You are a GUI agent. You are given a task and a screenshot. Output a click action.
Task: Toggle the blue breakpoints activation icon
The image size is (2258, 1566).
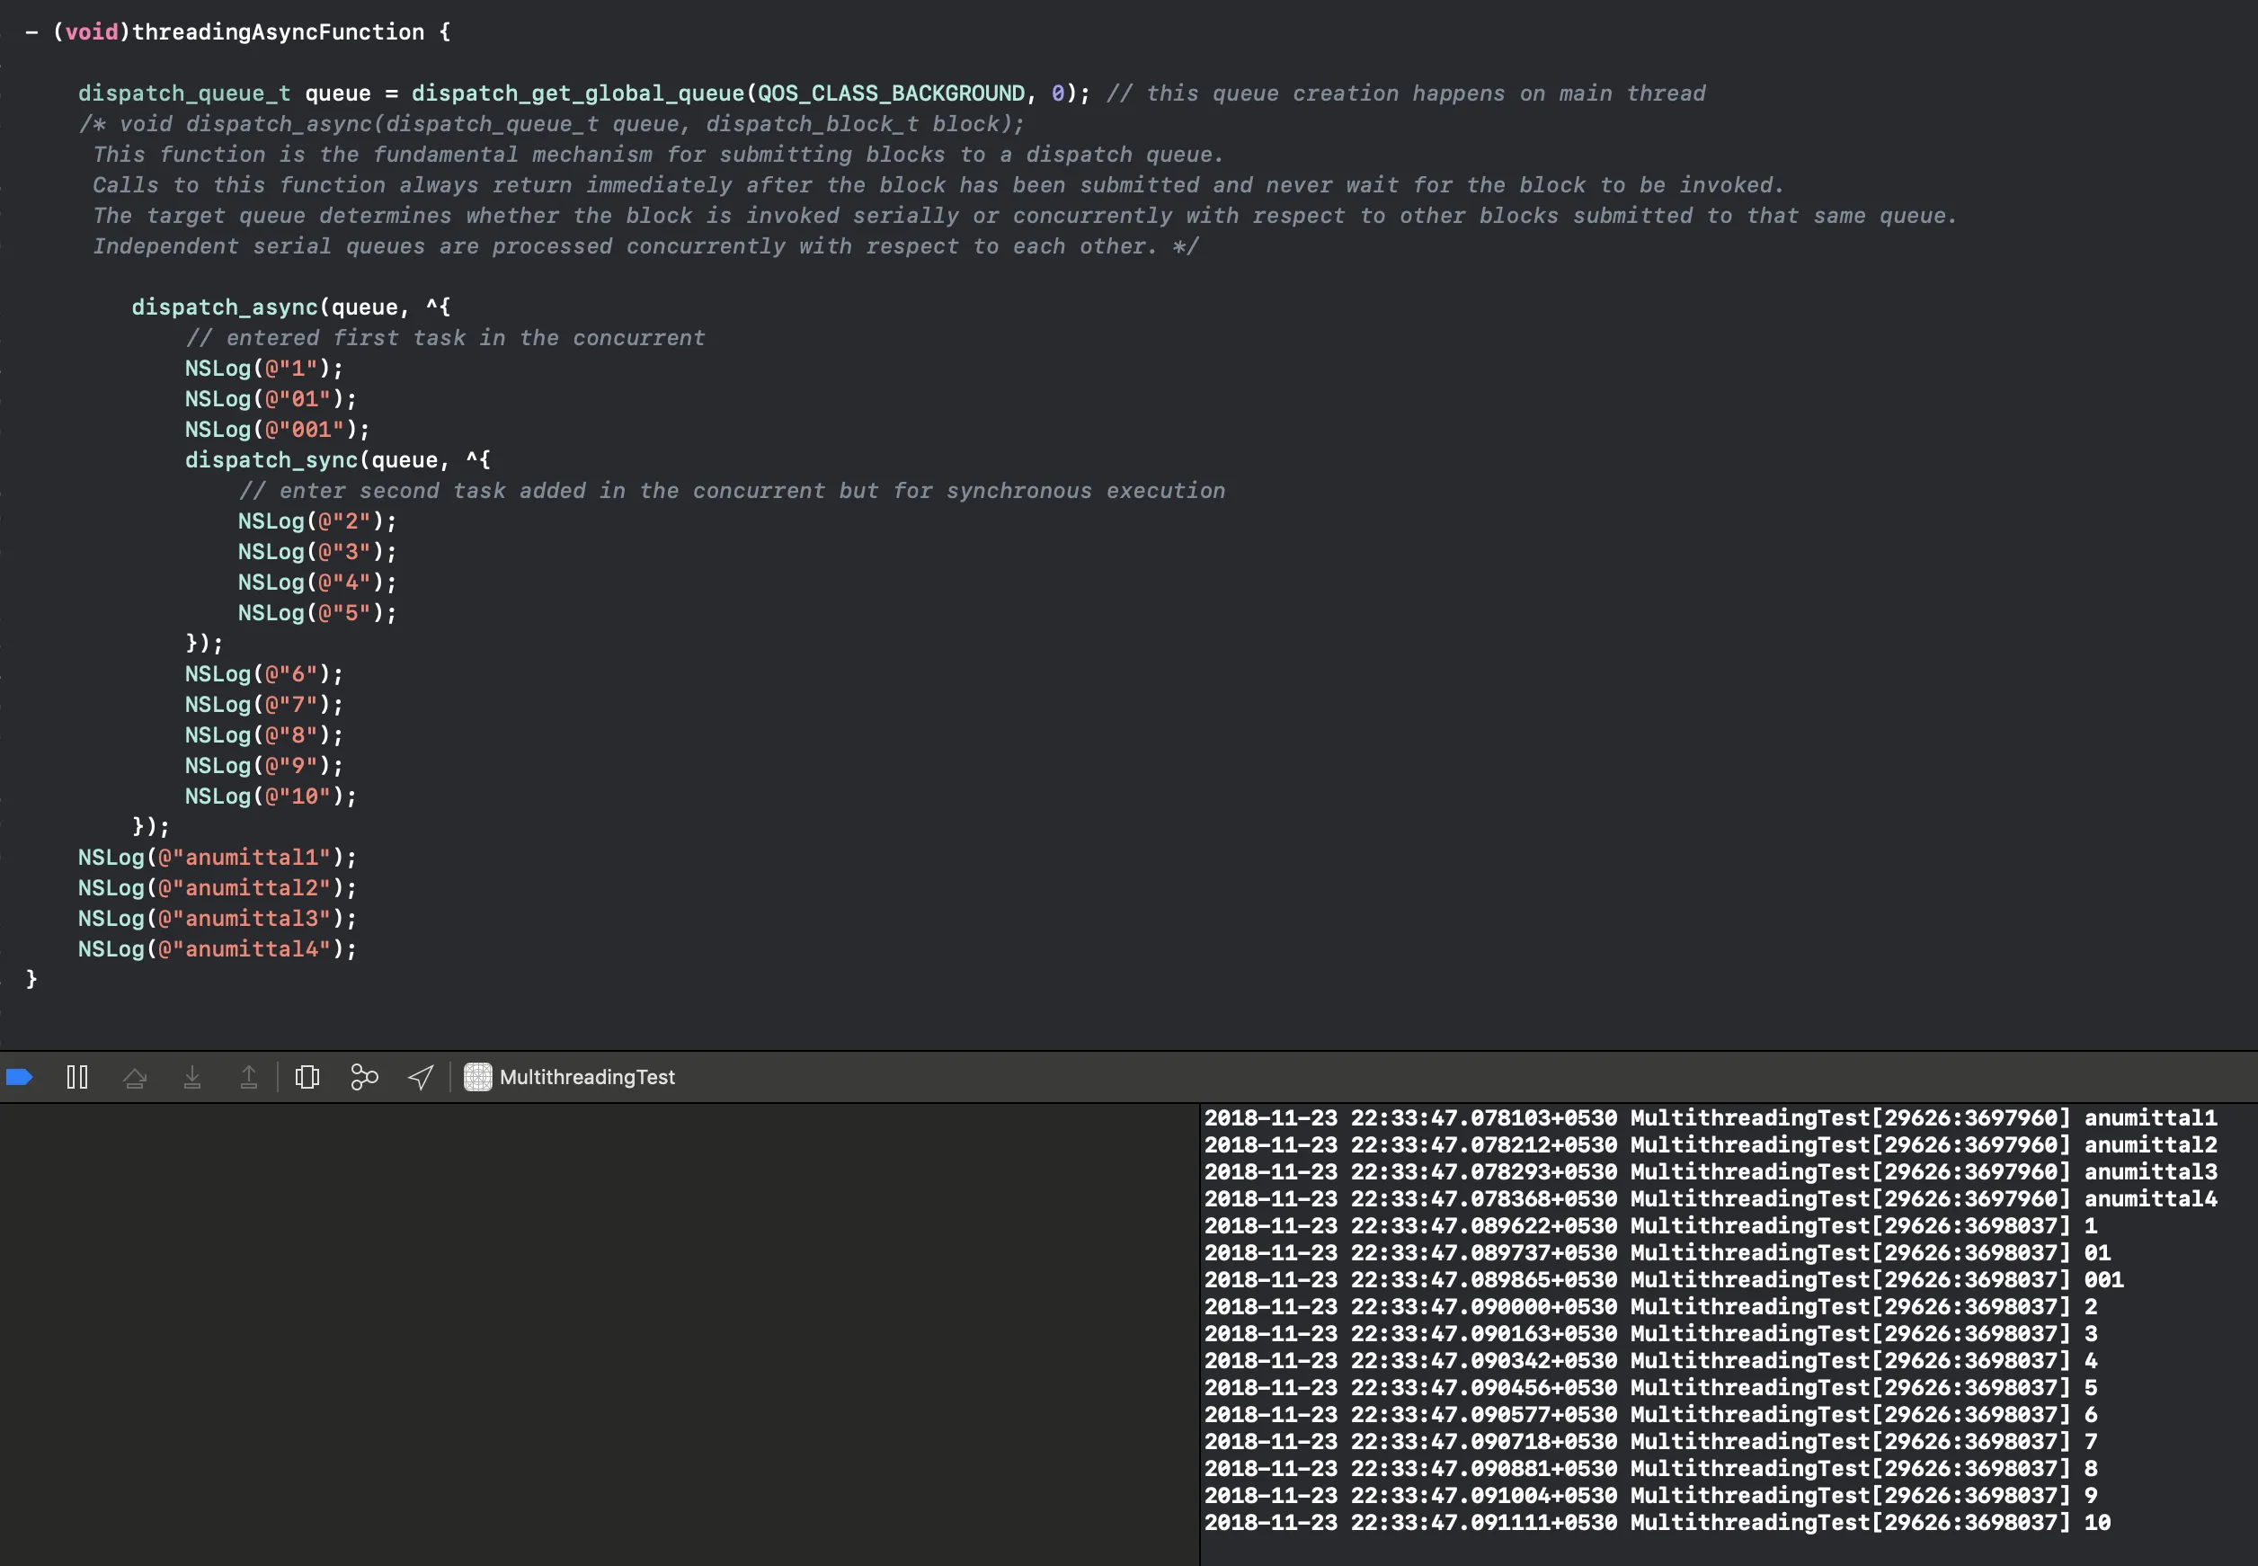coord(20,1077)
